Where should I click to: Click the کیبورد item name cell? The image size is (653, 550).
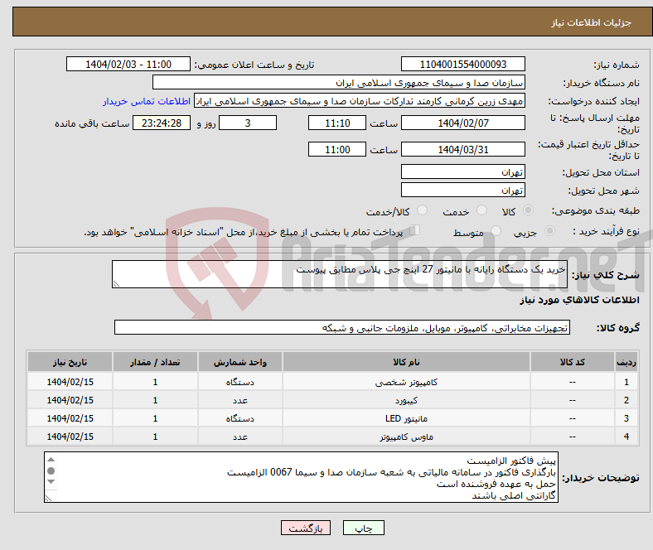[x=406, y=400]
